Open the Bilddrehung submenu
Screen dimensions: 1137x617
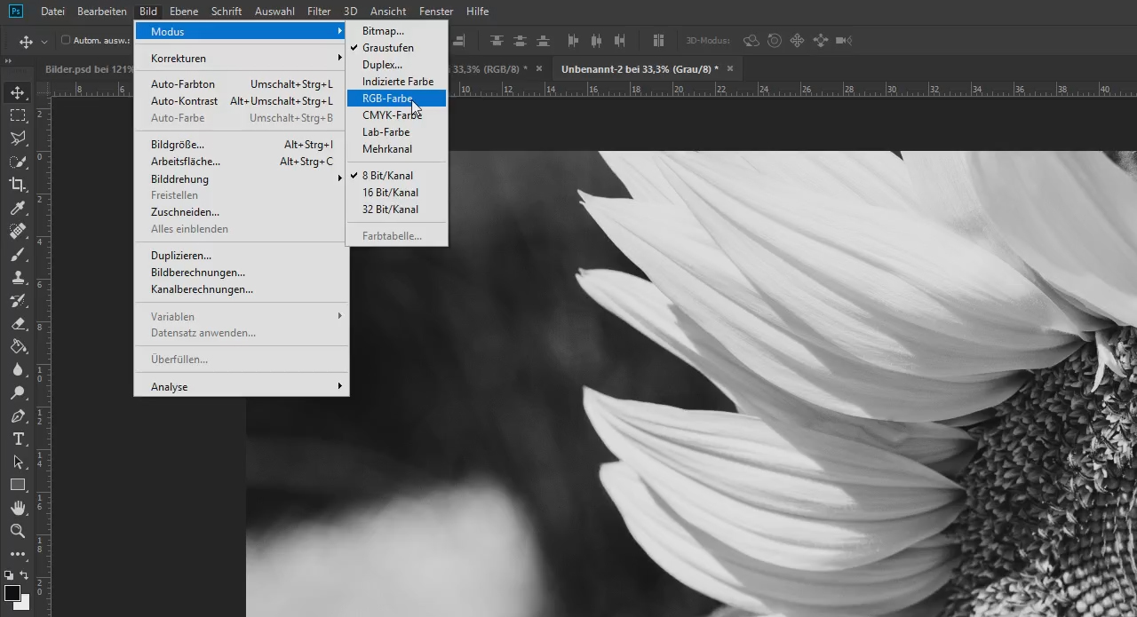click(x=241, y=179)
